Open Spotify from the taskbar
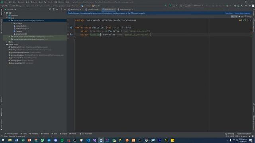 point(62,140)
